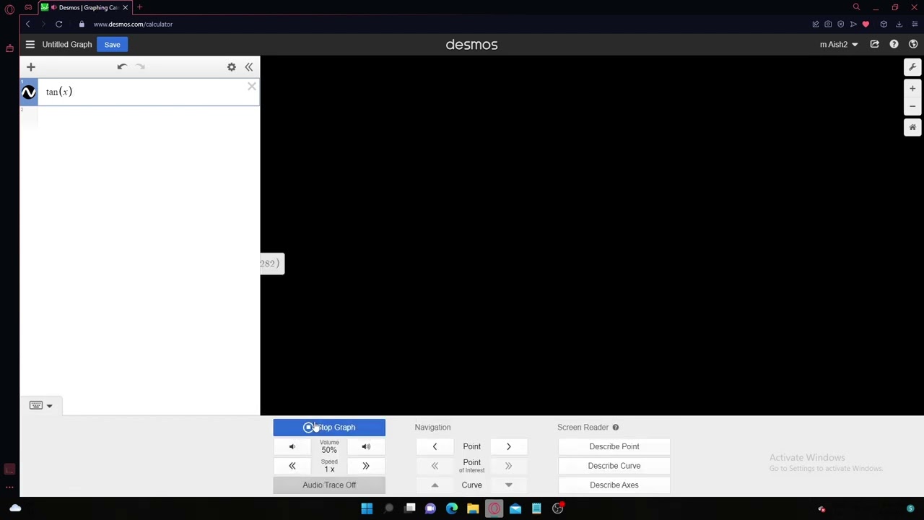
Task: Switch to the next curve dropdown arrow
Action: pyautogui.click(x=508, y=485)
